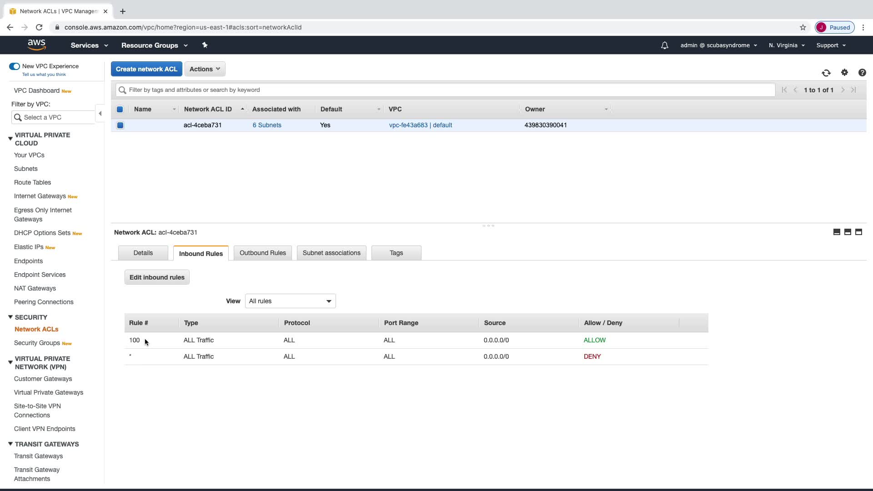Toggle the New VPC Experience switch
The width and height of the screenshot is (873, 491).
point(15,66)
